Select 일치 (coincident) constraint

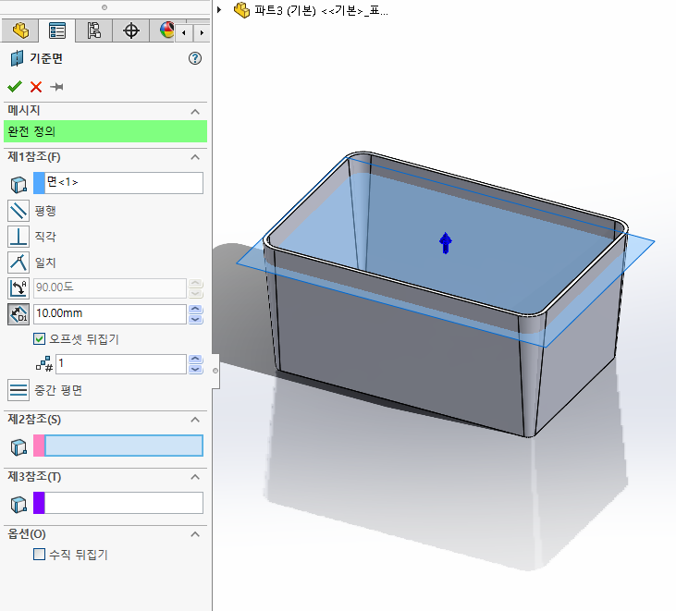click(18, 263)
